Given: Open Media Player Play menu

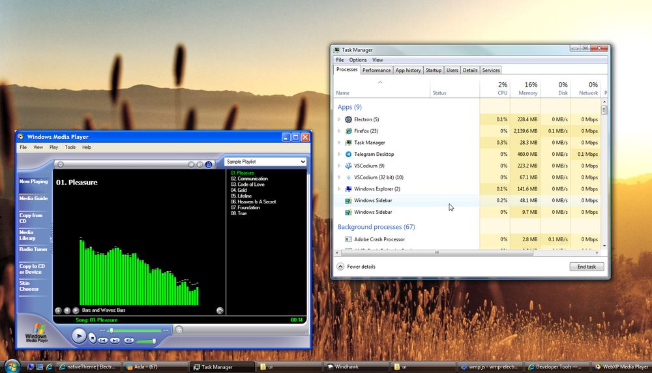Looking at the screenshot, I should pos(53,147).
